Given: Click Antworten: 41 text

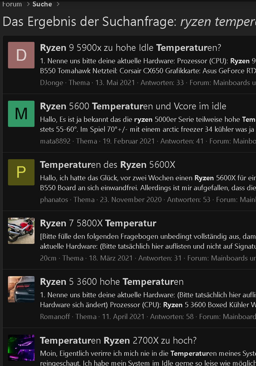Looking at the screenshot, I should pyautogui.click(x=182, y=141).
